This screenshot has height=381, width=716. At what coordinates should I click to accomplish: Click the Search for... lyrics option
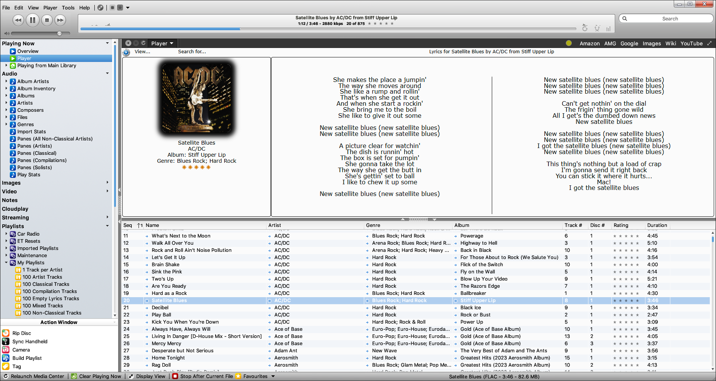pyautogui.click(x=192, y=52)
